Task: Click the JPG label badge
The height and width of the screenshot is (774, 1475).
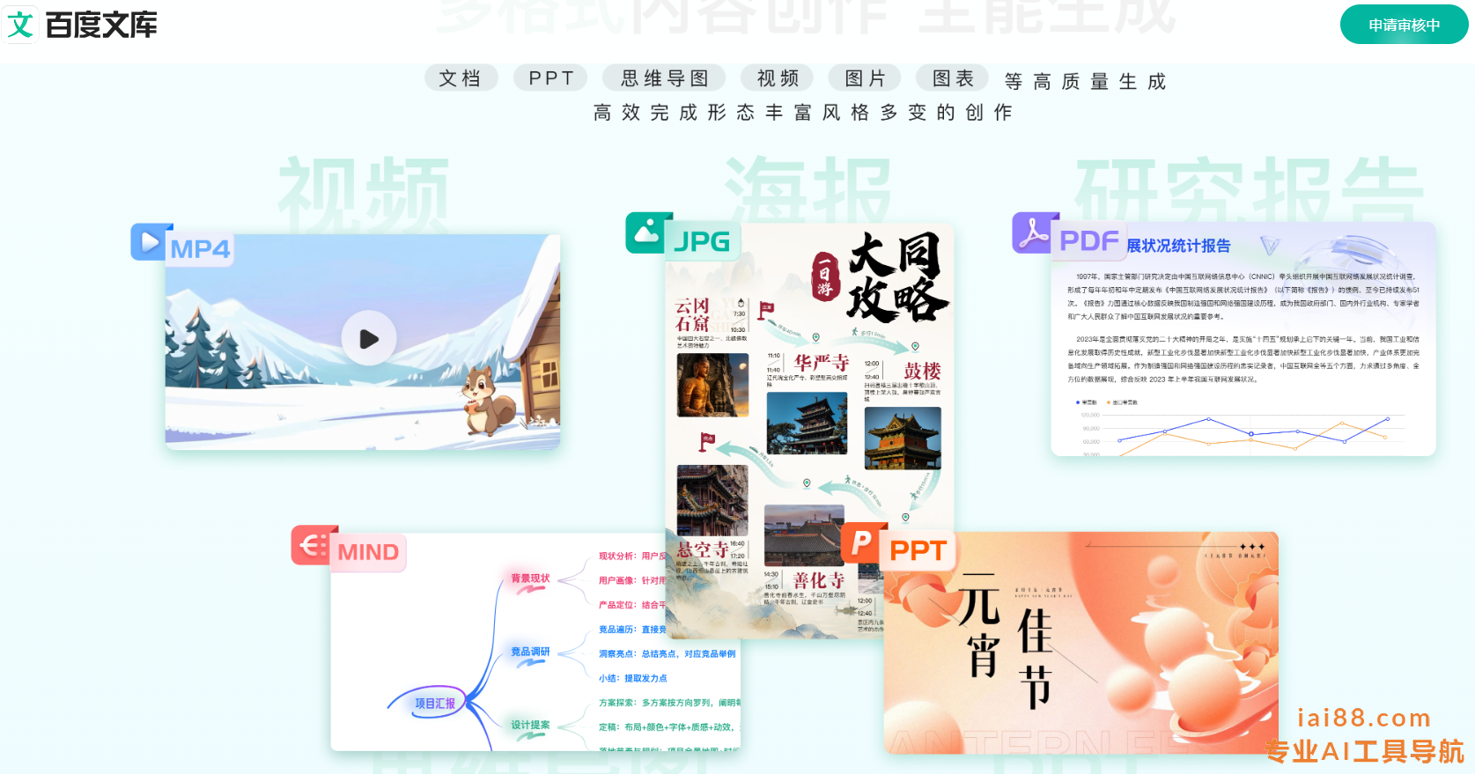Action: coord(702,241)
